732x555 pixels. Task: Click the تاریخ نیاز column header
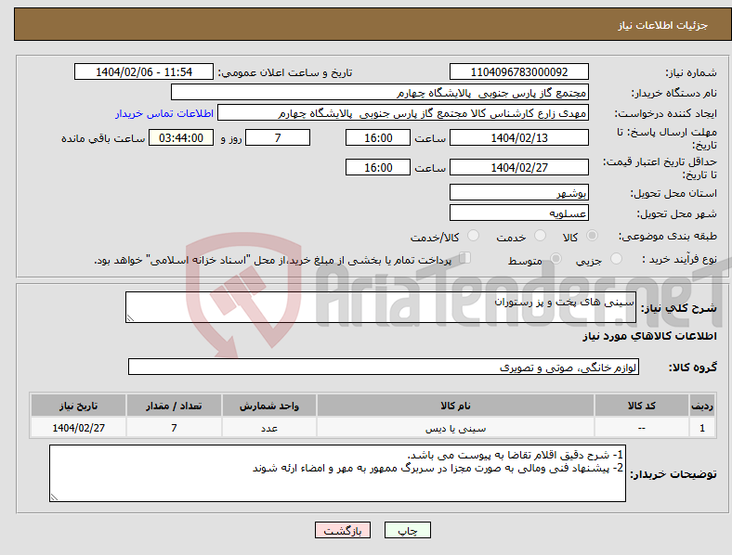pyautogui.click(x=78, y=406)
